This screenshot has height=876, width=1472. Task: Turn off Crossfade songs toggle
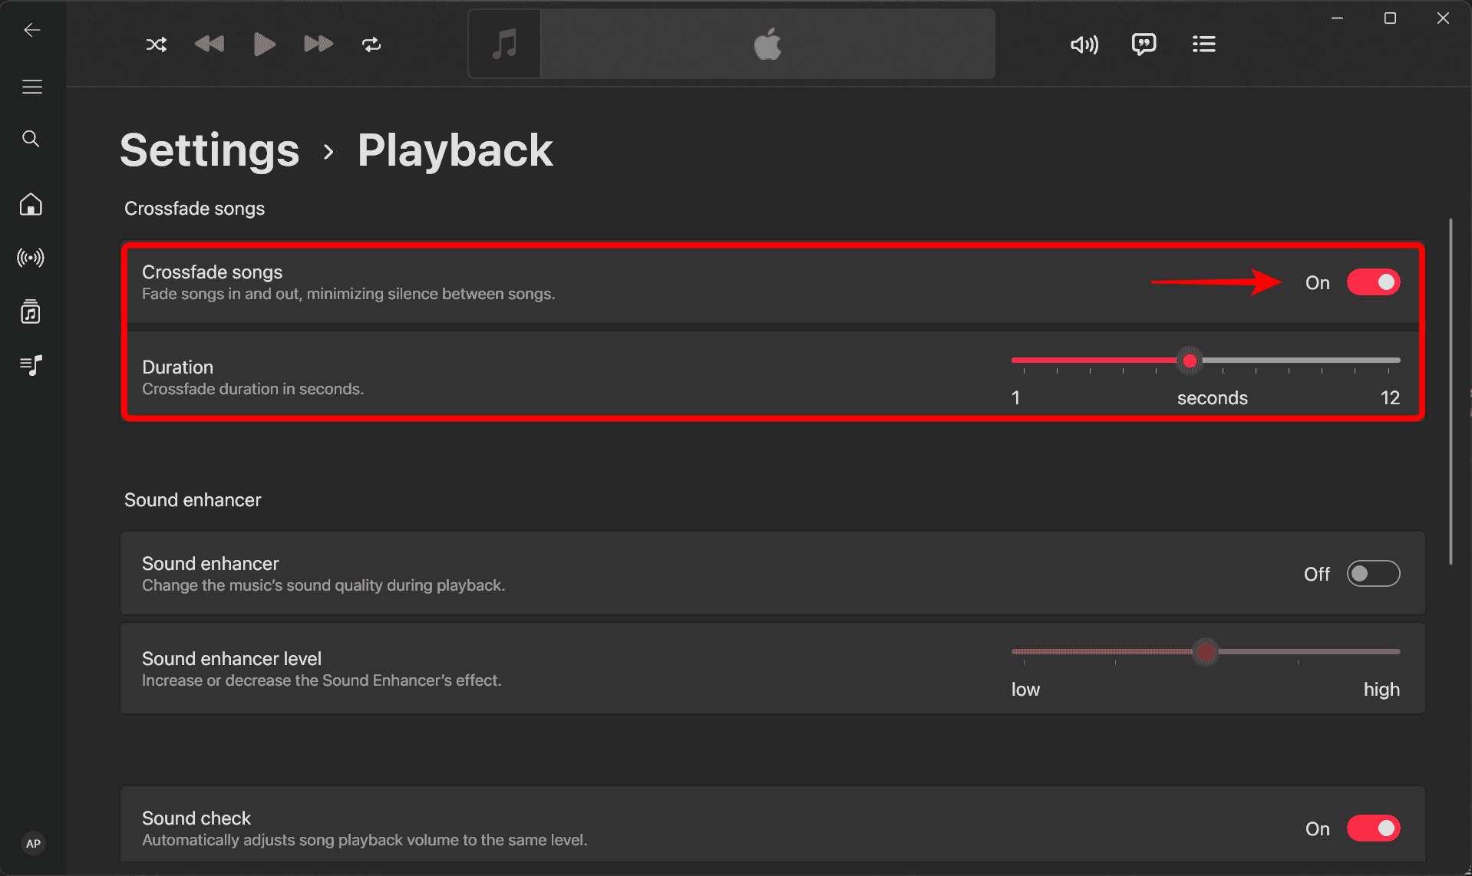[1373, 282]
